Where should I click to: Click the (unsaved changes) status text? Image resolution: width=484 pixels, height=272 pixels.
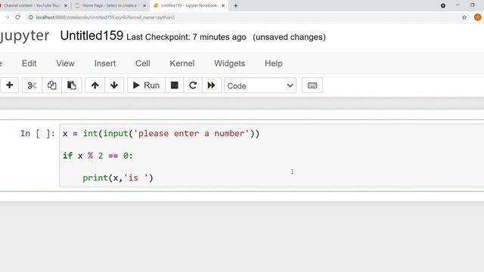pyautogui.click(x=289, y=37)
